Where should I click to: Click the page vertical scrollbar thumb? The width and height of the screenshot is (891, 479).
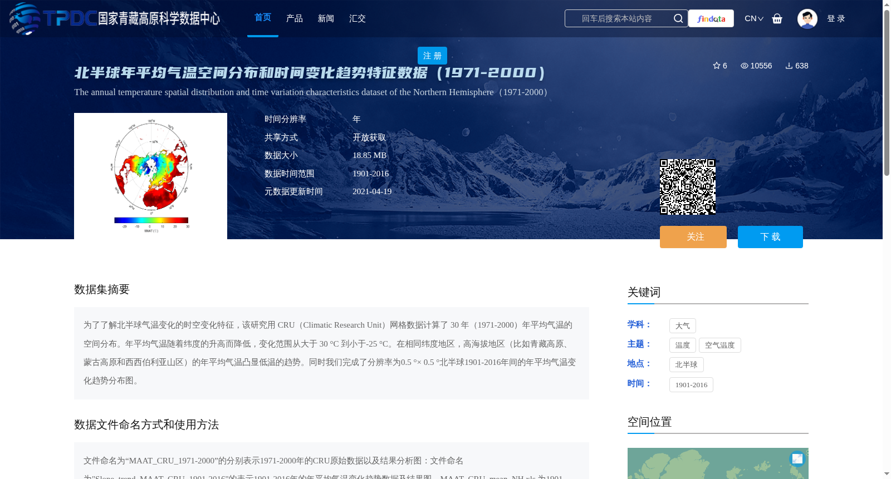point(887,92)
